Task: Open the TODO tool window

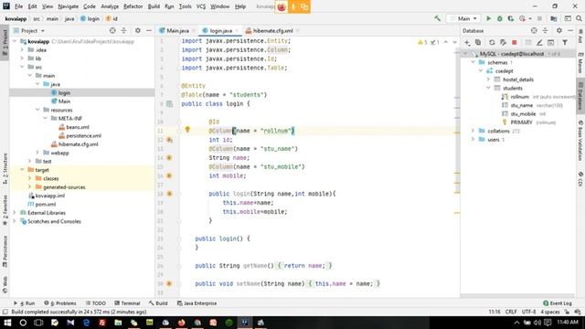Action: [x=96, y=303]
